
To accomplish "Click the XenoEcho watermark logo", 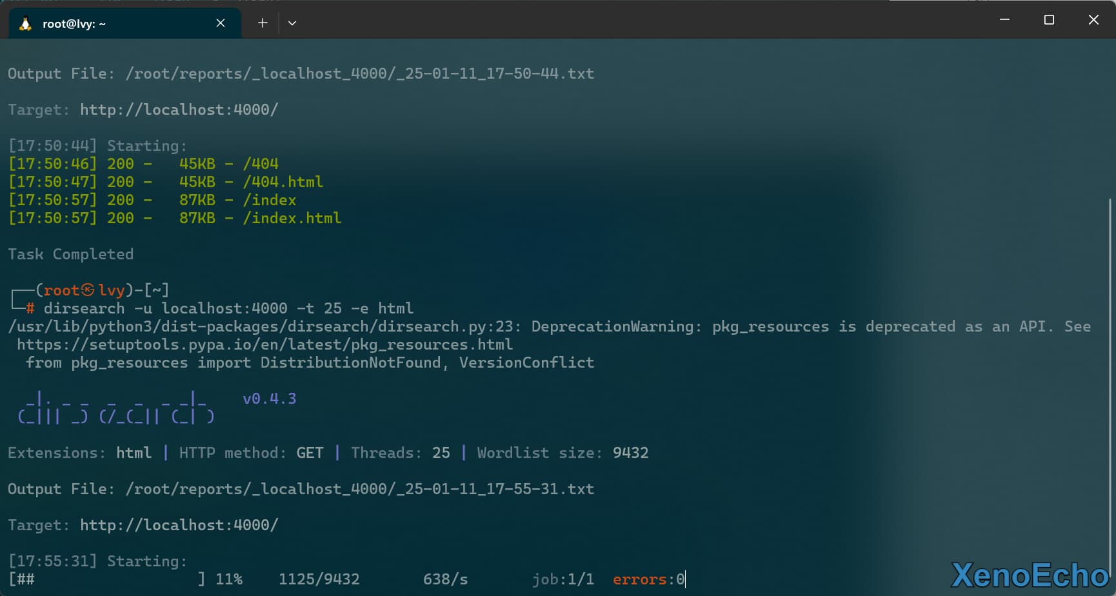I will tap(1030, 575).
